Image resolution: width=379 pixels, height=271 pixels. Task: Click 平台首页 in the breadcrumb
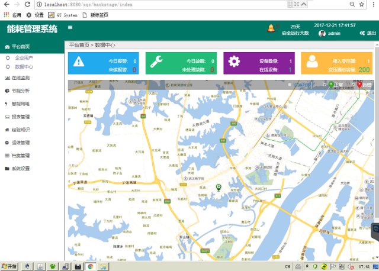tap(79, 45)
